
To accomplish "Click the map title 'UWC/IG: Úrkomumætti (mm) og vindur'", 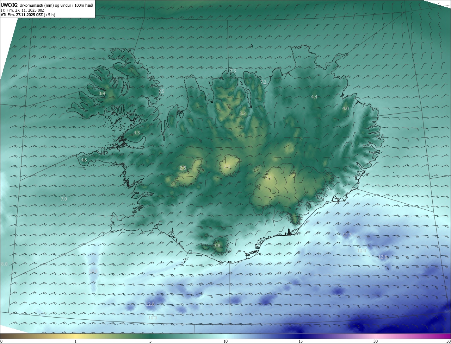I will [47, 5].
